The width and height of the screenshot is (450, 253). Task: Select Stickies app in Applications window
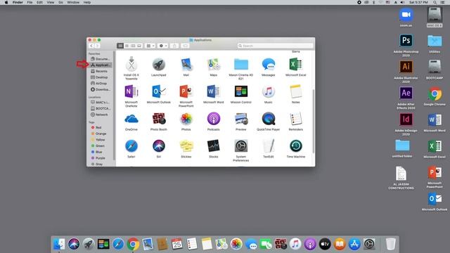(x=186, y=147)
